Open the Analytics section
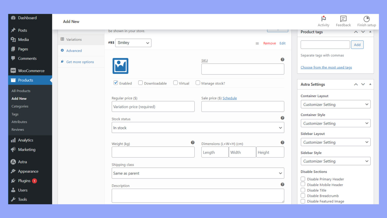The height and width of the screenshot is (218, 387). click(x=26, y=140)
